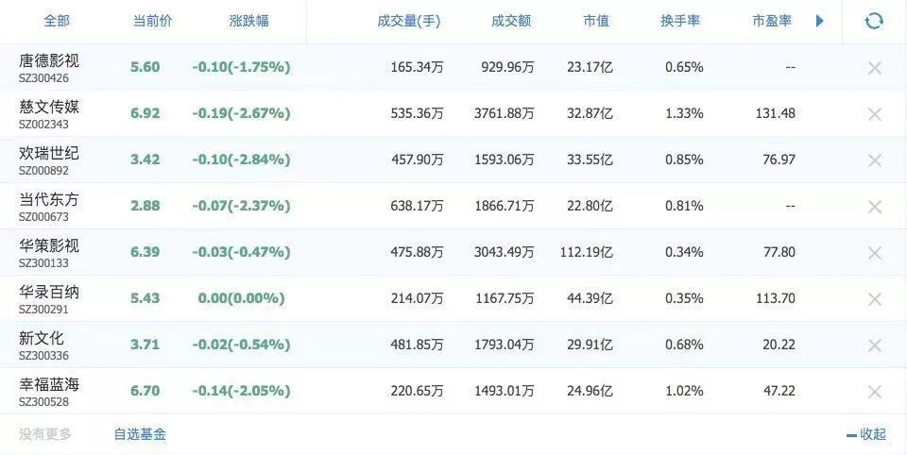This screenshot has width=907, height=455.
Task: Remove 唐德影视 row with X icon
Action: point(874,67)
